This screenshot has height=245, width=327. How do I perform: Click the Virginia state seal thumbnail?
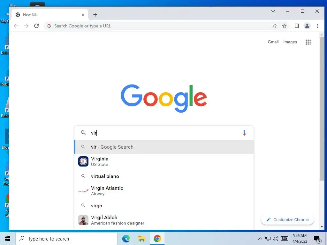(83, 161)
